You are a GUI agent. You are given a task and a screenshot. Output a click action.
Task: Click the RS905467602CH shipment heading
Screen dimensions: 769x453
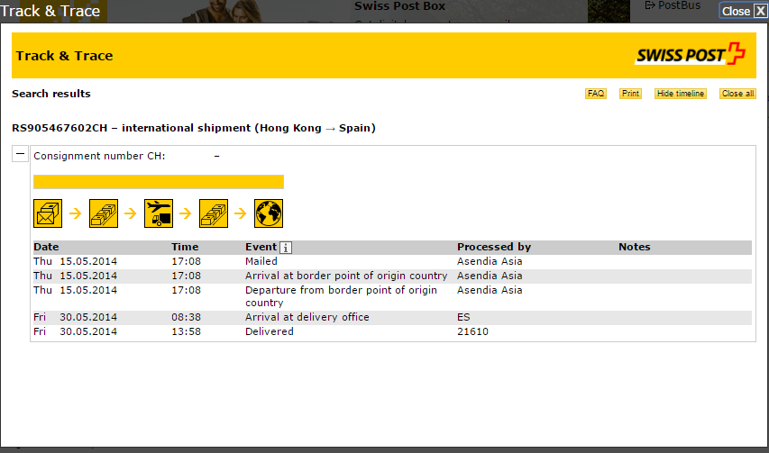[194, 128]
